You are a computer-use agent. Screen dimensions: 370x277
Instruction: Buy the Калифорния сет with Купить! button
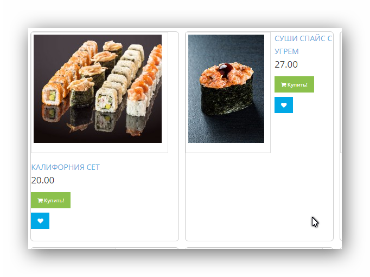50,200
